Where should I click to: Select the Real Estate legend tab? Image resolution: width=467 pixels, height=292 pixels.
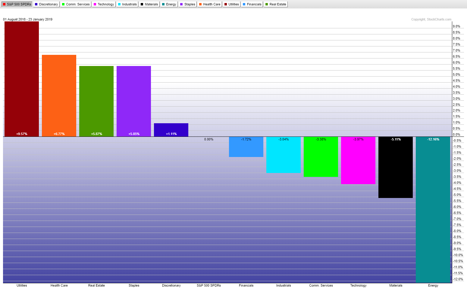click(x=276, y=4)
